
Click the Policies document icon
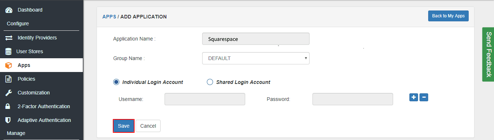(x=8, y=79)
